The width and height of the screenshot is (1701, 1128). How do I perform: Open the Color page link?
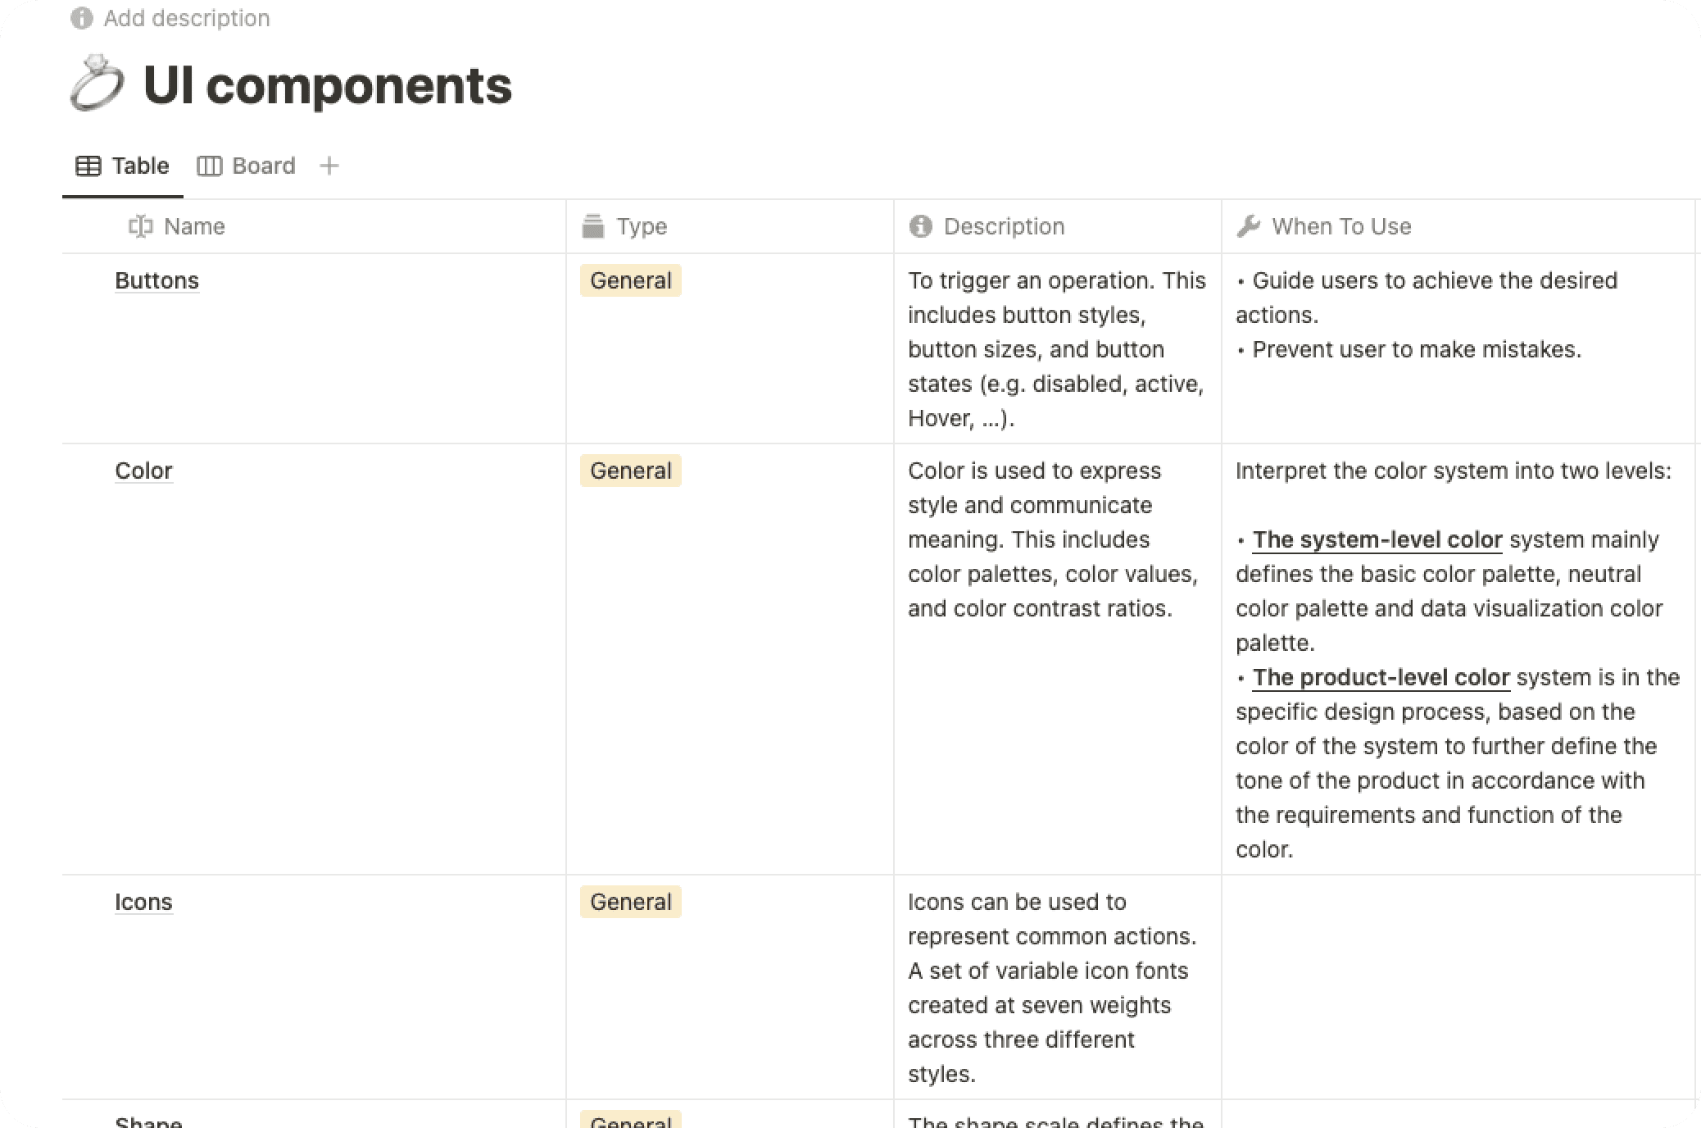pyautogui.click(x=143, y=471)
